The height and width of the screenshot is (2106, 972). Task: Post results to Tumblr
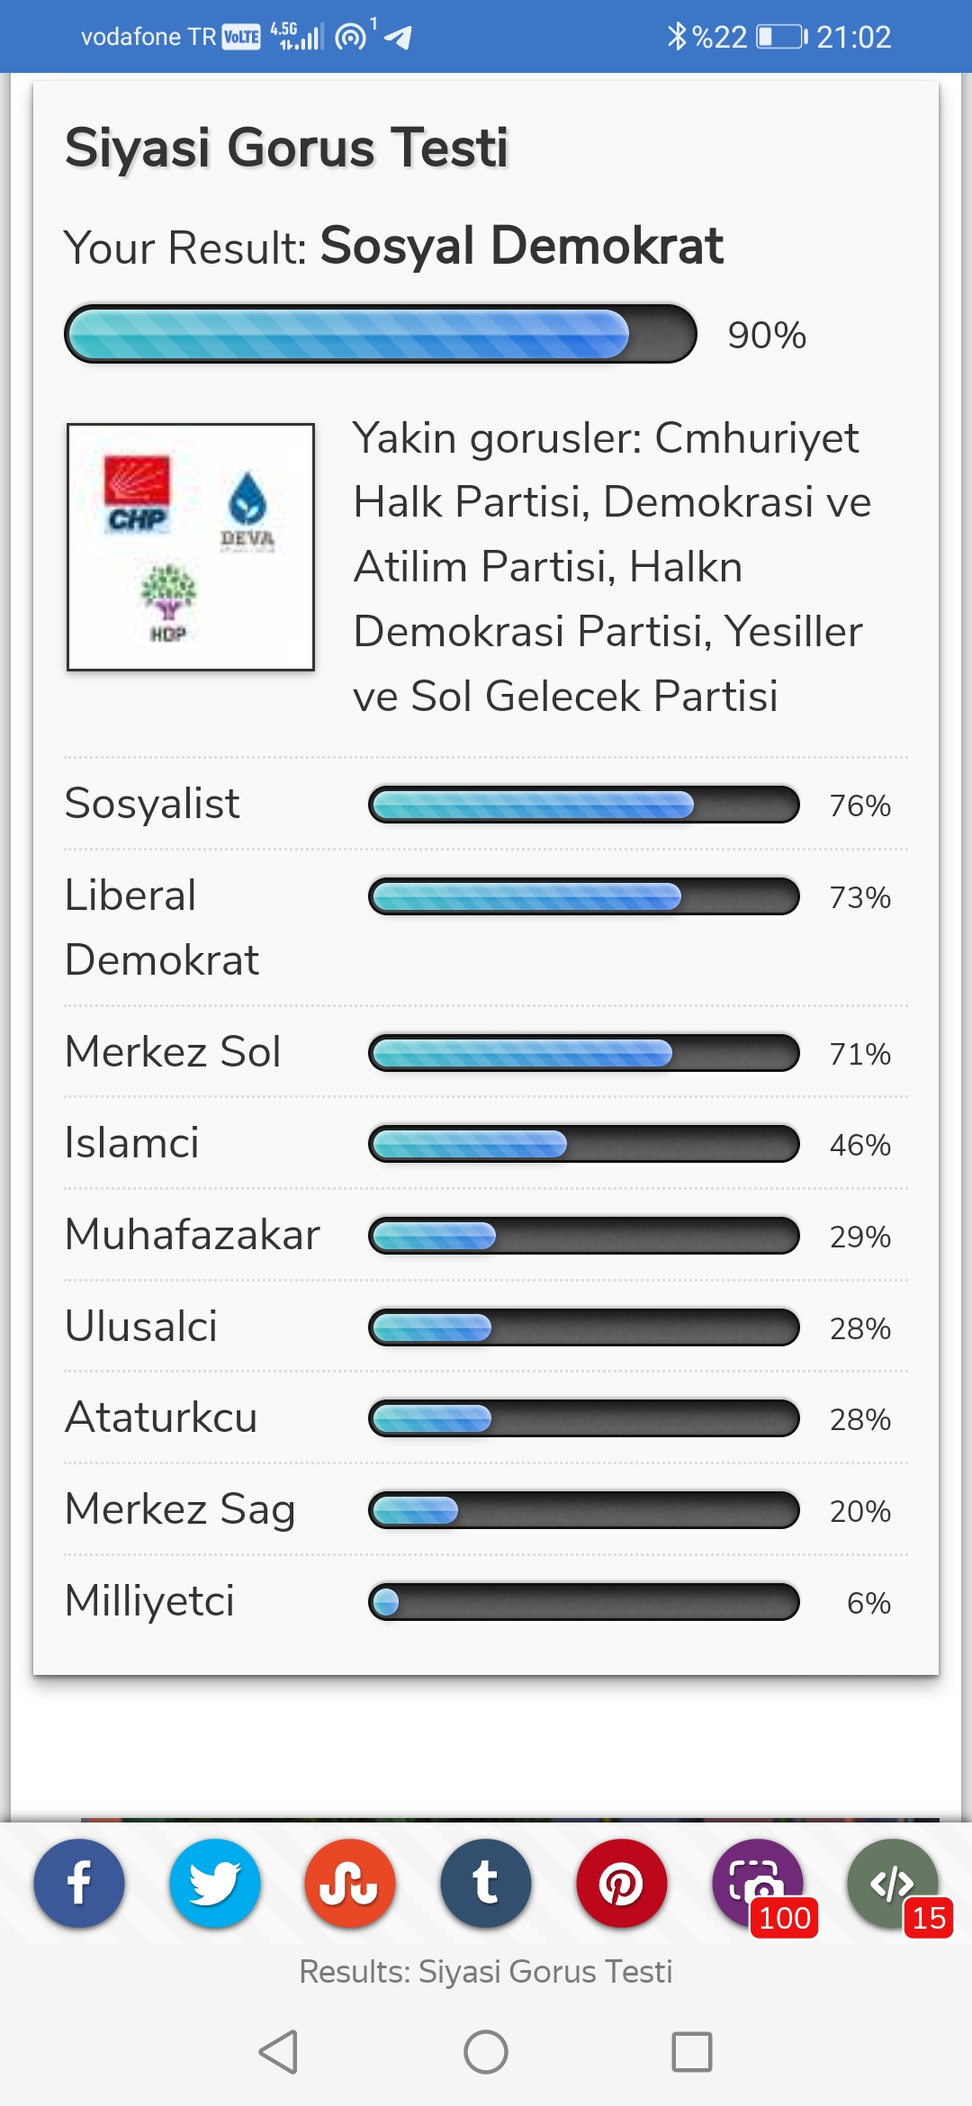[486, 1883]
